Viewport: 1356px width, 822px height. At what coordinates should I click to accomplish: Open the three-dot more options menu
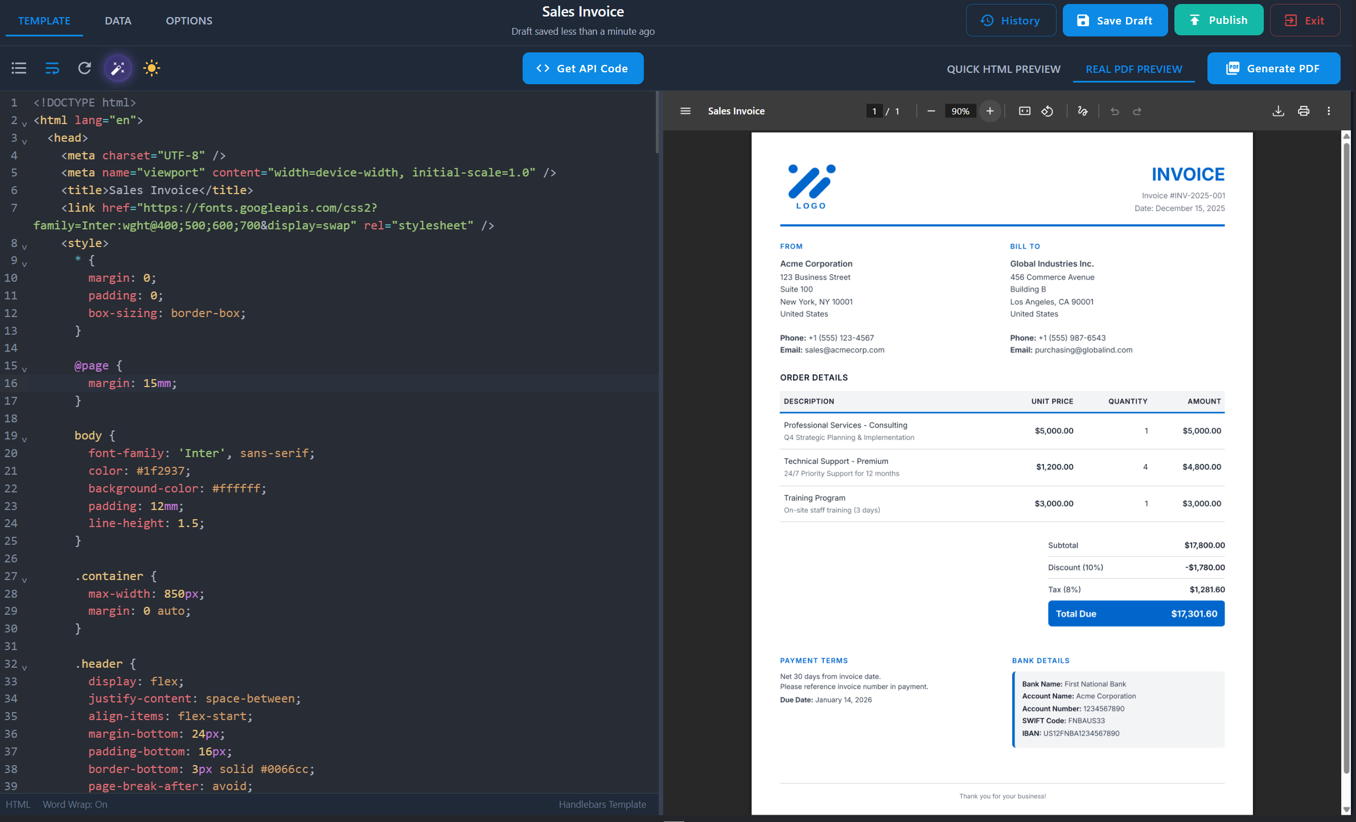(x=1329, y=111)
